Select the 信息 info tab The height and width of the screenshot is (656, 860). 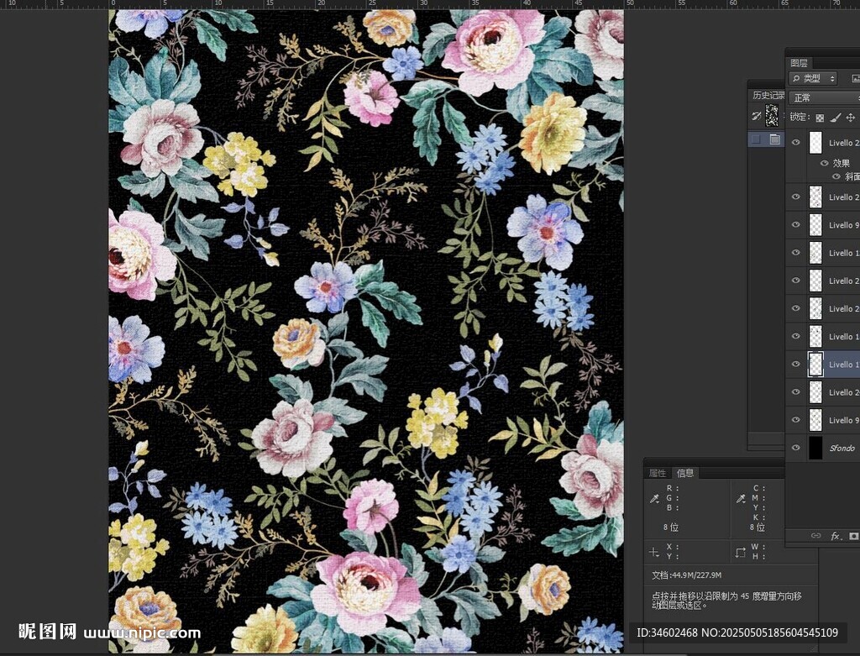pyautogui.click(x=685, y=473)
